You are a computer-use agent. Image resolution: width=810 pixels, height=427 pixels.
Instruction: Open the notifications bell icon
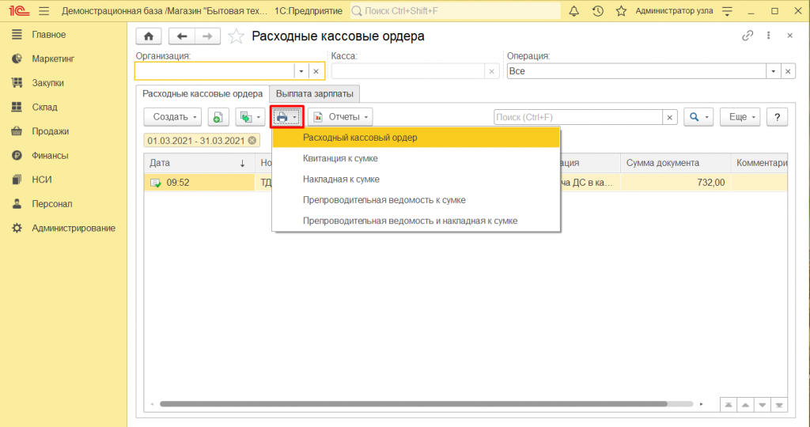pyautogui.click(x=573, y=11)
